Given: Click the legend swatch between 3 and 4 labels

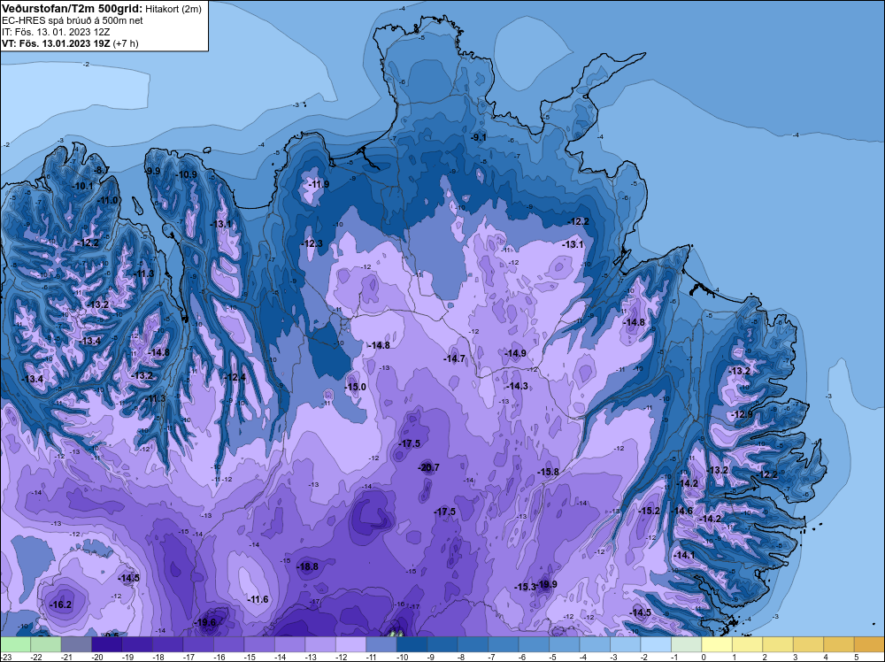Looking at the screenshot, I should coord(808,644).
